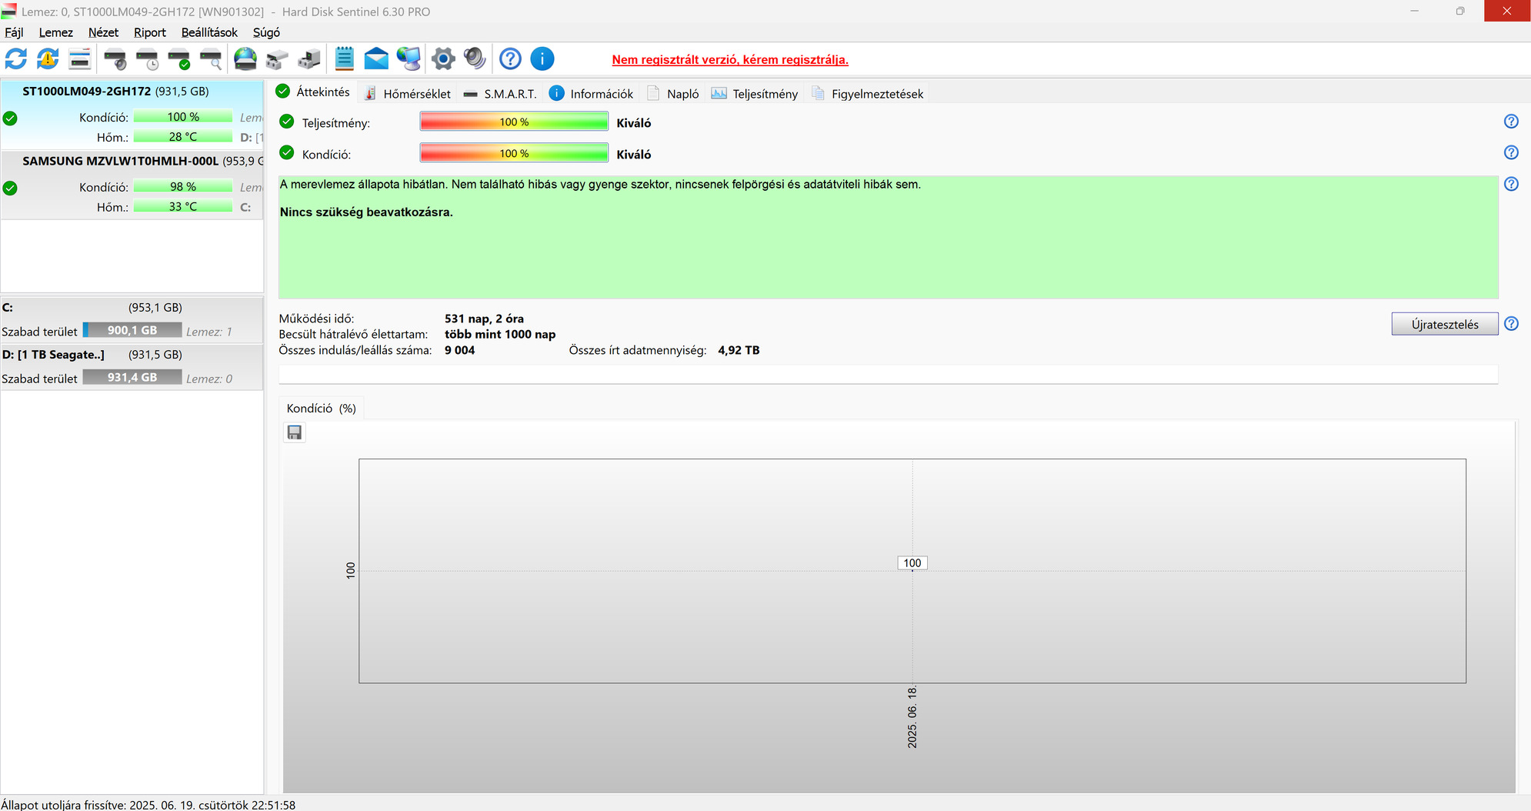Screen dimensions: 1531x811
Task: Click the disk with speaker acoustic icon
Action: click(x=115, y=58)
